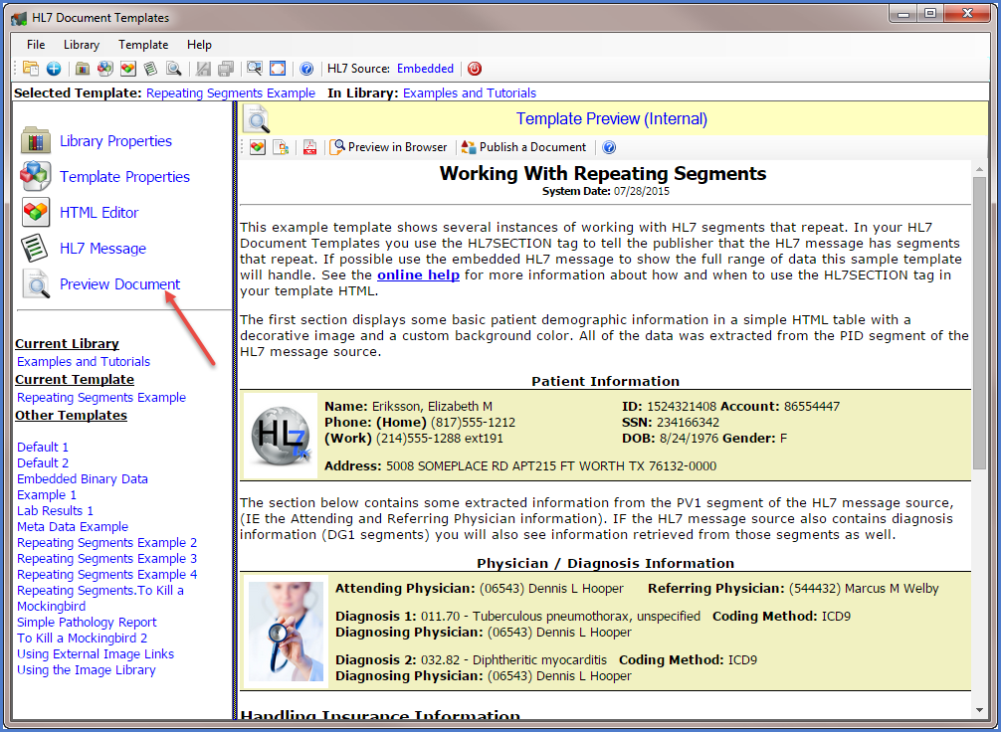The height and width of the screenshot is (732, 1001).
Task: Open the HTML Editor link
Action: 99,213
